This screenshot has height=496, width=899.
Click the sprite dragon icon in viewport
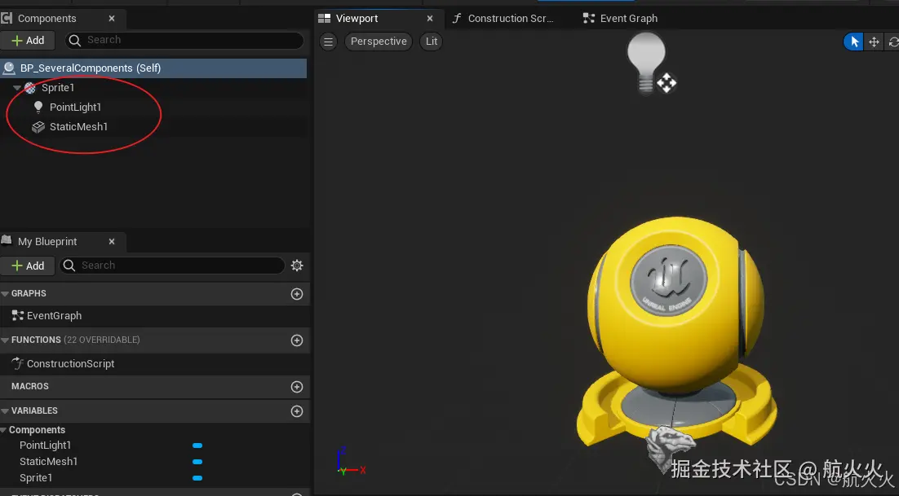[670, 447]
